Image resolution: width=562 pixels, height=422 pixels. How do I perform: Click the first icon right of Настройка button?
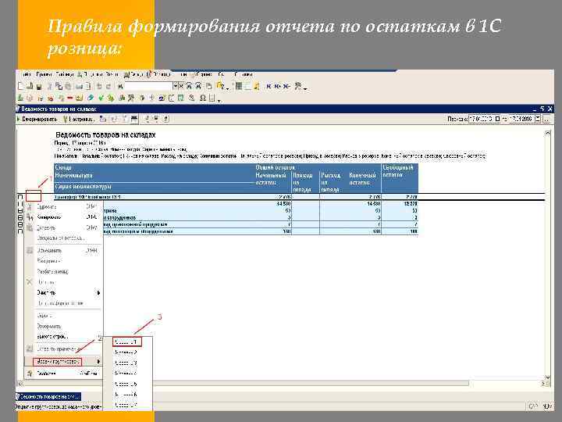pos(103,119)
